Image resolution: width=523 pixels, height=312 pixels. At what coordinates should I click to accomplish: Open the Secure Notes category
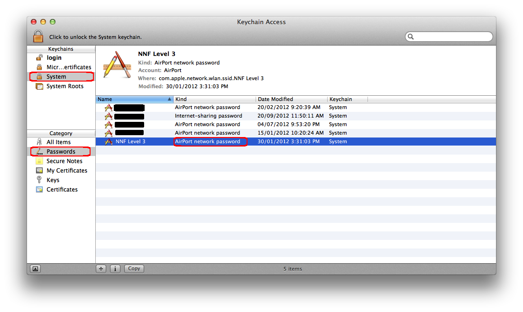click(x=61, y=161)
